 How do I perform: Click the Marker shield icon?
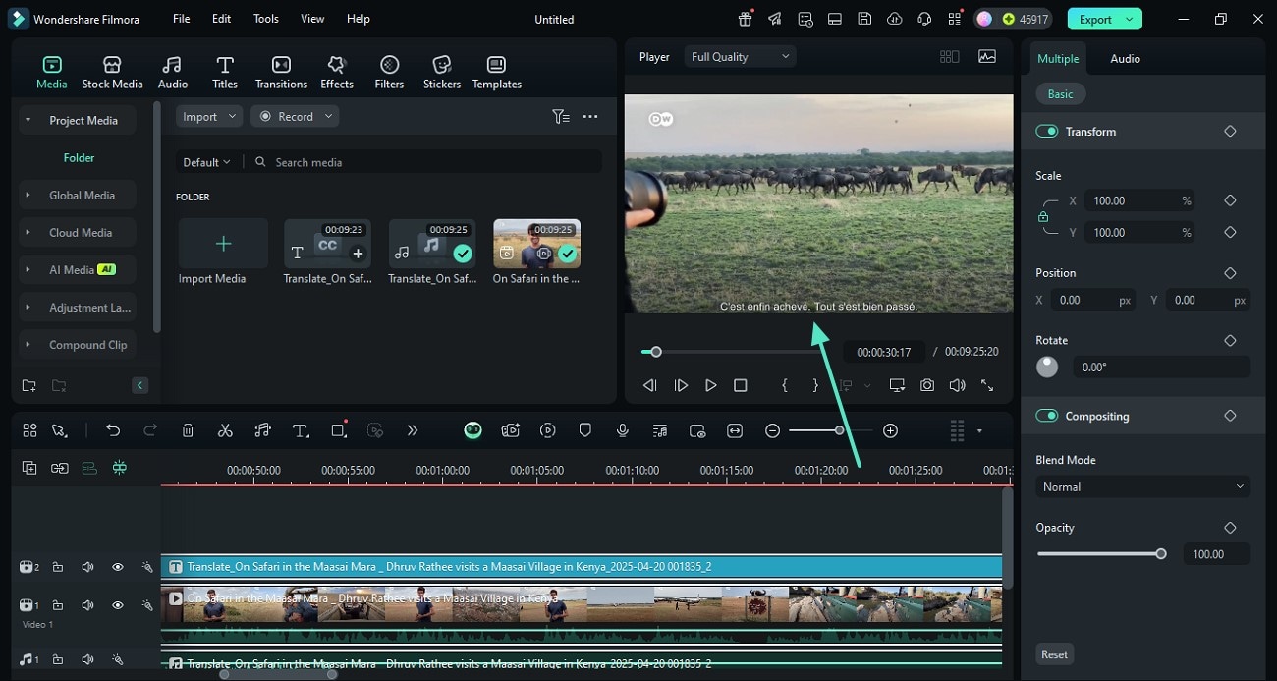click(x=584, y=430)
